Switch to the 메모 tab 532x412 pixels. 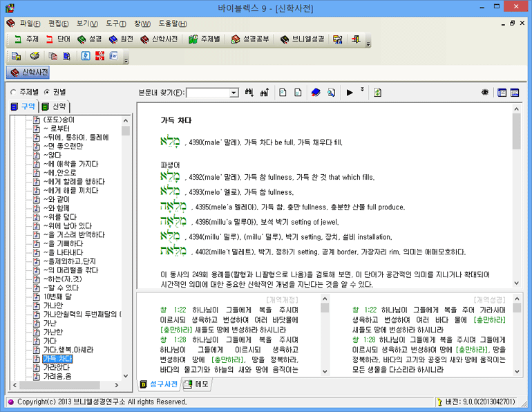click(196, 384)
